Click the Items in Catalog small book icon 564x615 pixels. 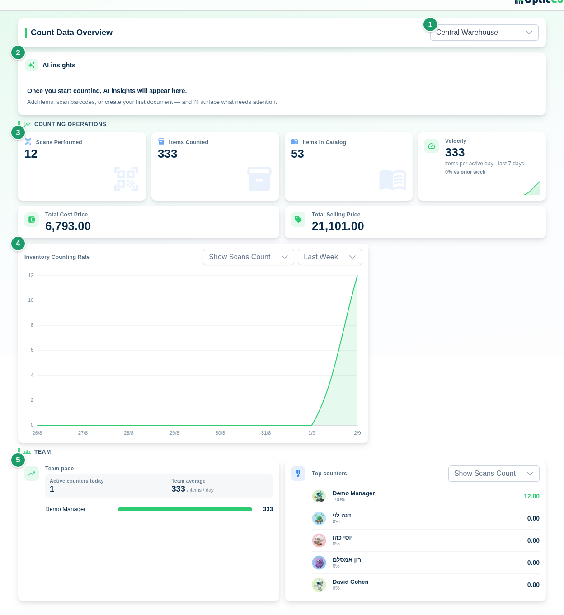click(x=295, y=142)
